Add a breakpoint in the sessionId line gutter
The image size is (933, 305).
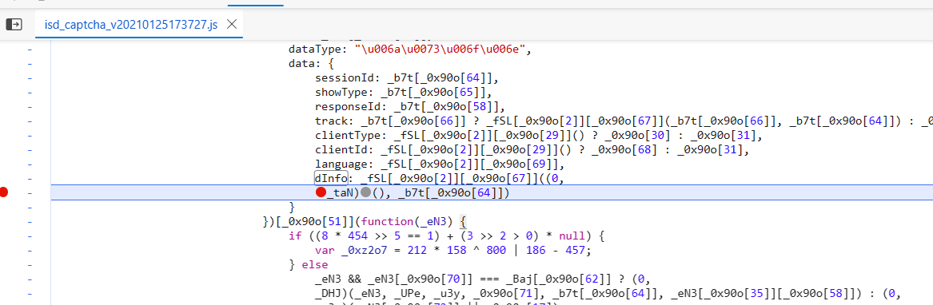click(30, 78)
